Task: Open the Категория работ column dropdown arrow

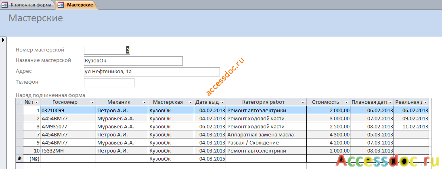Action: tap(303, 102)
